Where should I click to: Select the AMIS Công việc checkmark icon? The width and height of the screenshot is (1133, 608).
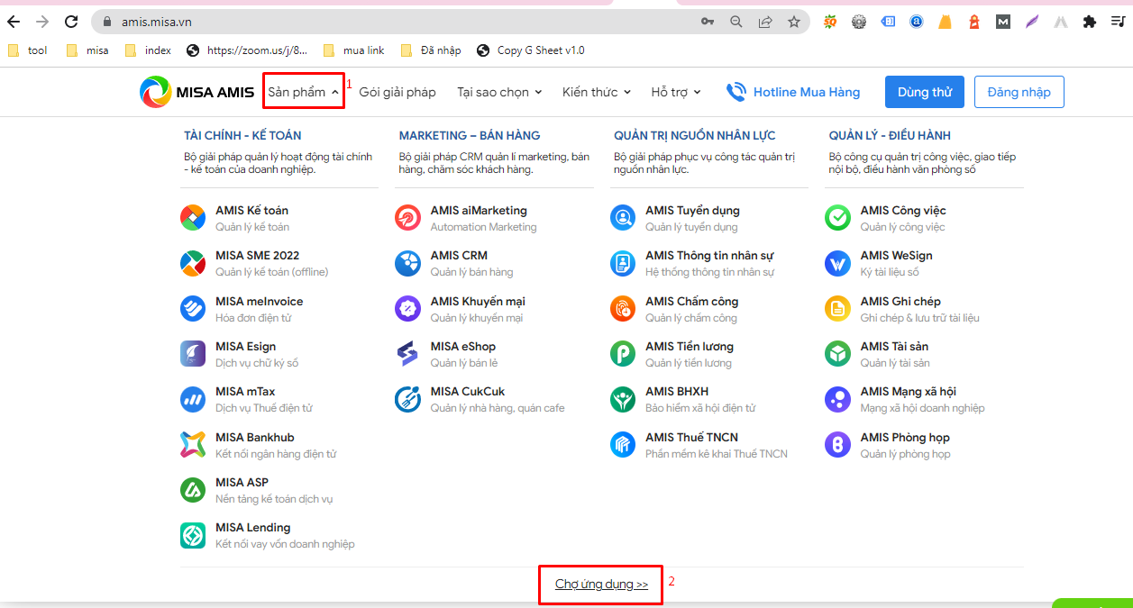(837, 218)
